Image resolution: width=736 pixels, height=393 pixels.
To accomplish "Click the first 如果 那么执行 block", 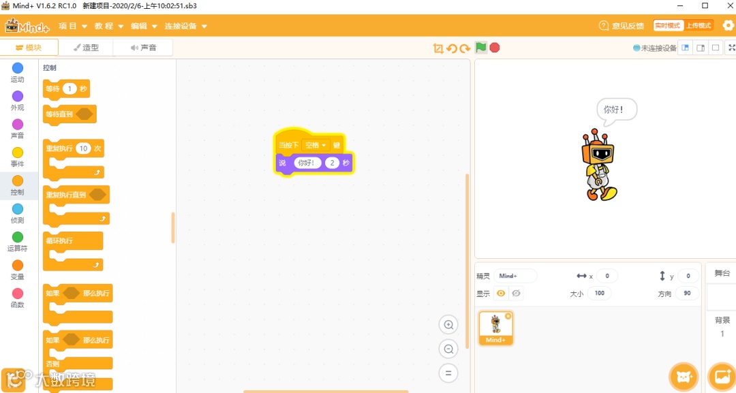I will [78, 304].
